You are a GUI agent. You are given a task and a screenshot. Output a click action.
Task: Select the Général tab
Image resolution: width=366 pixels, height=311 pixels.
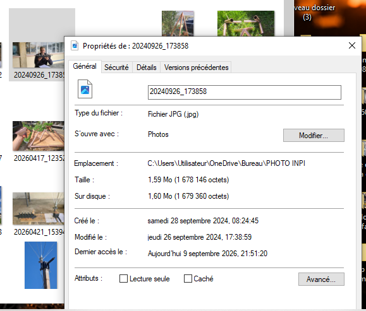85,66
